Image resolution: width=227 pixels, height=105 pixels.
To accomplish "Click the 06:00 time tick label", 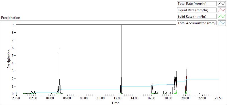I will (67, 99).
